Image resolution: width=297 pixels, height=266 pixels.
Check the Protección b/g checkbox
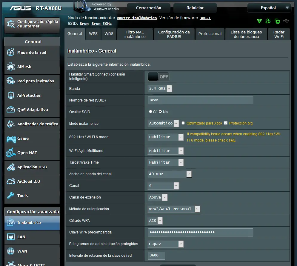226,123
